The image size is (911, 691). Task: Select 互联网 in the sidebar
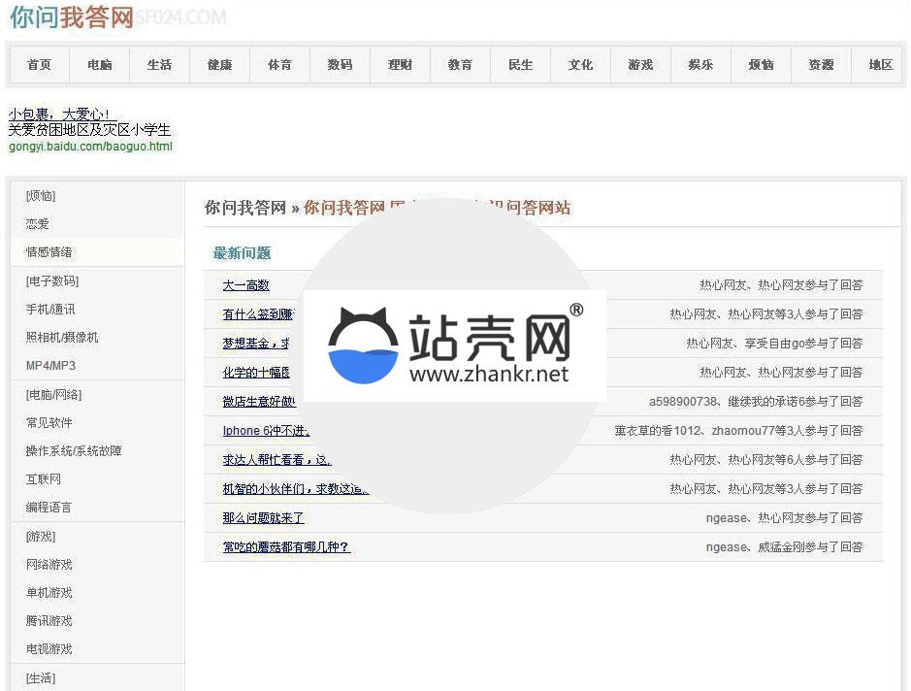pos(43,478)
